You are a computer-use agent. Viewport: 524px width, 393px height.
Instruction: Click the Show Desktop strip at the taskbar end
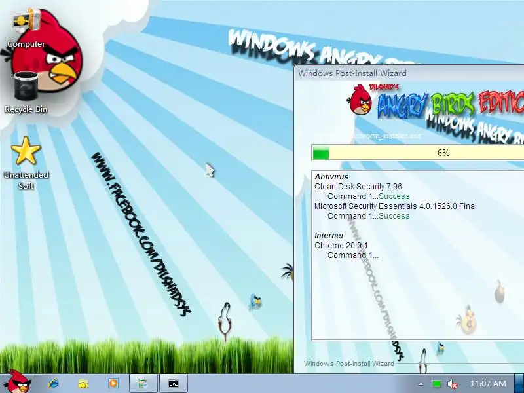pos(519,383)
